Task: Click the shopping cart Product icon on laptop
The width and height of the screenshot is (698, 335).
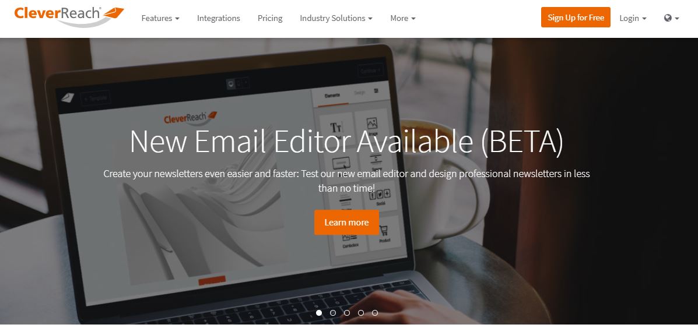Action: coord(385,232)
